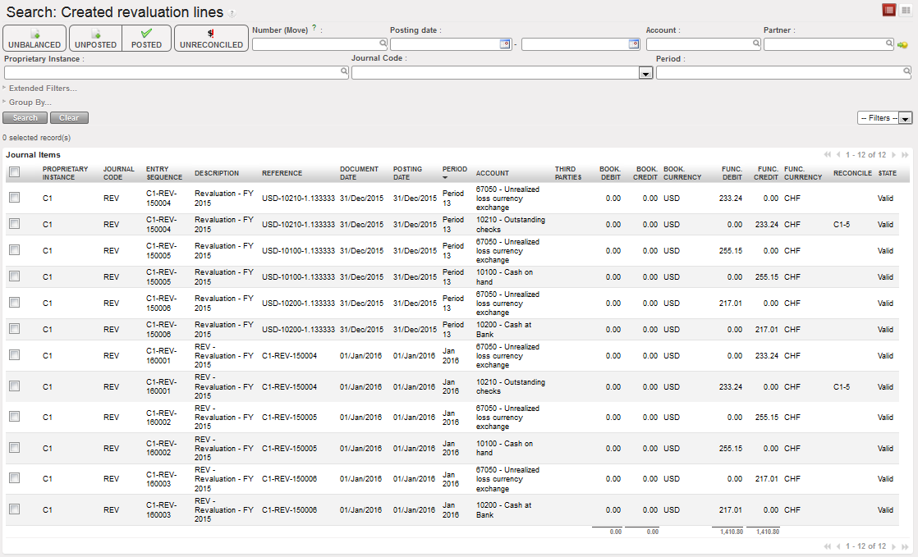Open Posting date end calendar picker
918x557 pixels.
(634, 44)
